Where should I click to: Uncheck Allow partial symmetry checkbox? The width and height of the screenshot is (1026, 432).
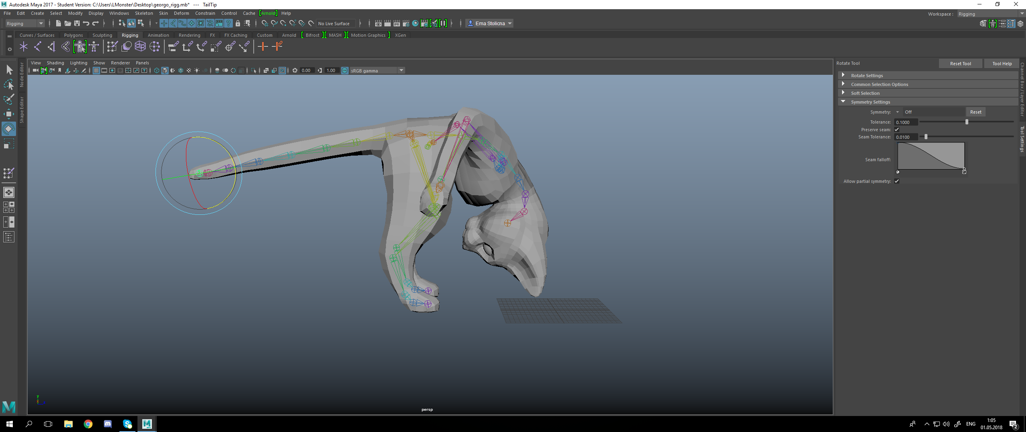coord(897,181)
